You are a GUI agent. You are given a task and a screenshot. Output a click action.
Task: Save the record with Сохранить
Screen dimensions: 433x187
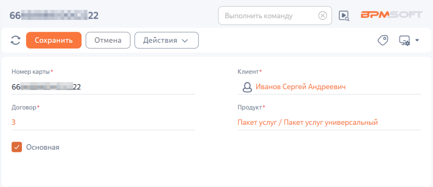click(x=54, y=40)
